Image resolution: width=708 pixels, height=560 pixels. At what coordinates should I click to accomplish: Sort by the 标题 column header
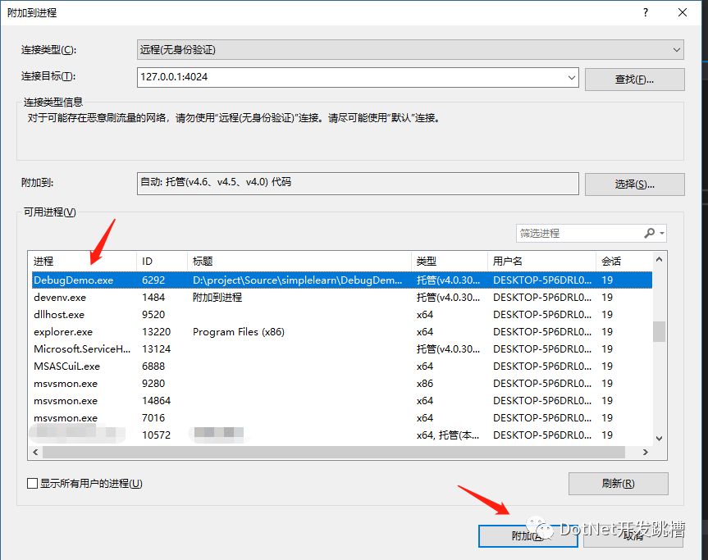point(299,261)
